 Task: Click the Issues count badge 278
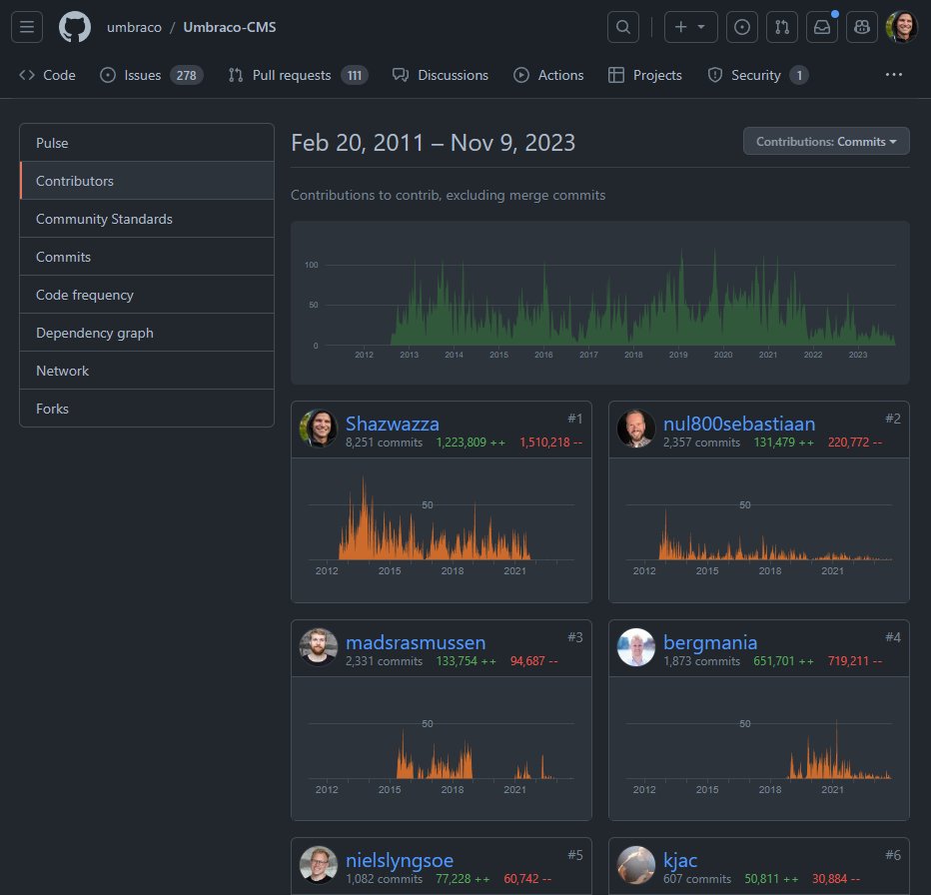[187, 76]
